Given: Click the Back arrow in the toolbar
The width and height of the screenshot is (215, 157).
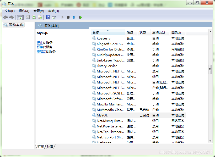Looking at the screenshot, I should pyautogui.click(x=6, y=17).
